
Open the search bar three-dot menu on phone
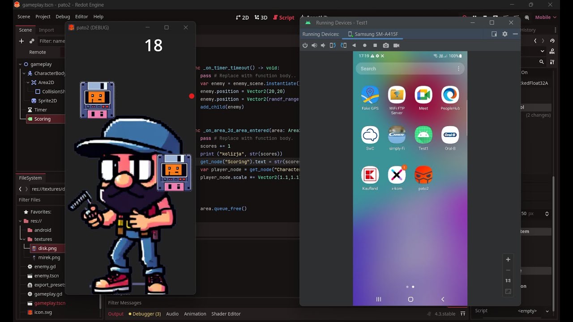coord(458,69)
